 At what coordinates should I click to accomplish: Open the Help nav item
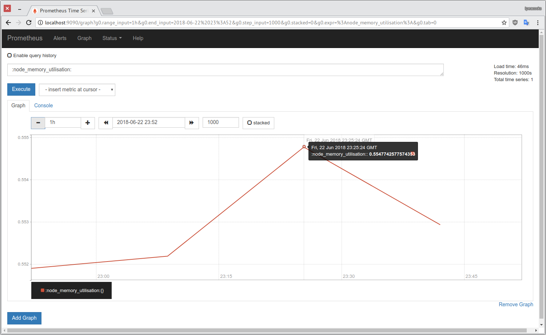pos(138,38)
